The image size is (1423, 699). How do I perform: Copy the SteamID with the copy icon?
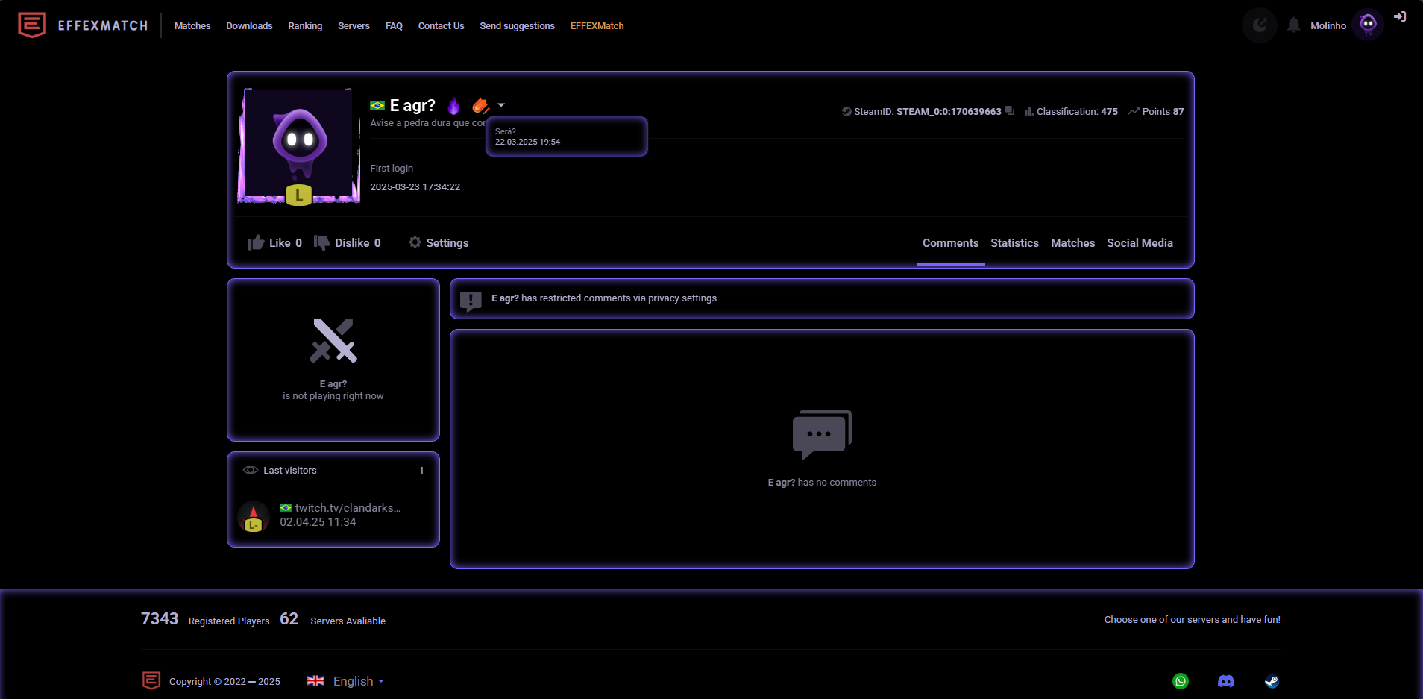(x=1010, y=110)
